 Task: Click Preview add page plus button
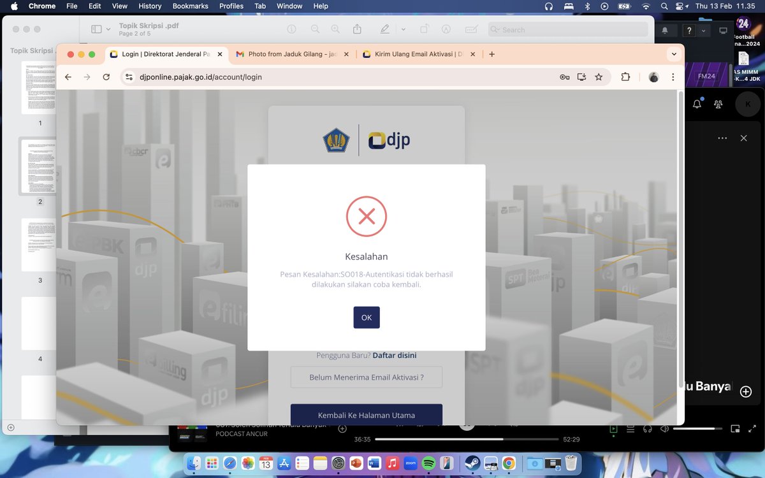coord(11,427)
